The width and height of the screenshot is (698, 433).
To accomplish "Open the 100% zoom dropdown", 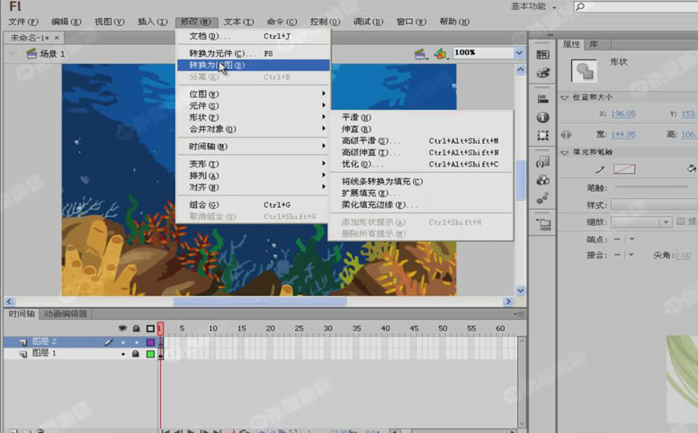I will tap(518, 54).
